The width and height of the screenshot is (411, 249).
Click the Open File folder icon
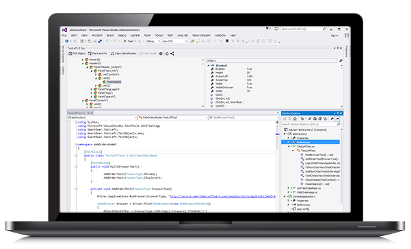(90, 41)
